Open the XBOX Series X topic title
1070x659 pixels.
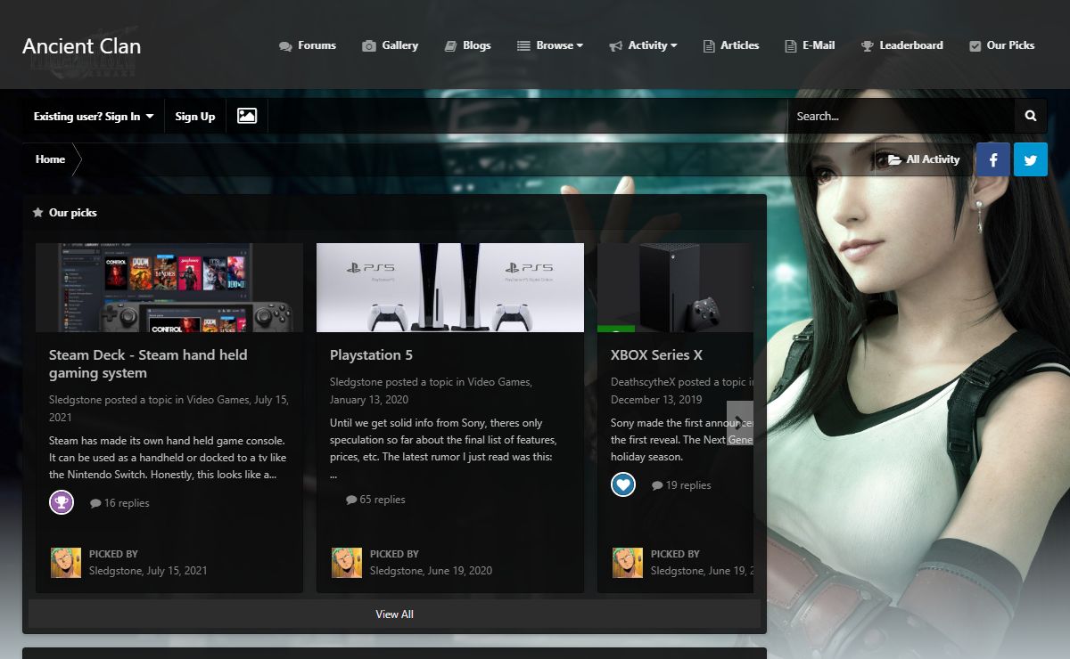point(656,355)
